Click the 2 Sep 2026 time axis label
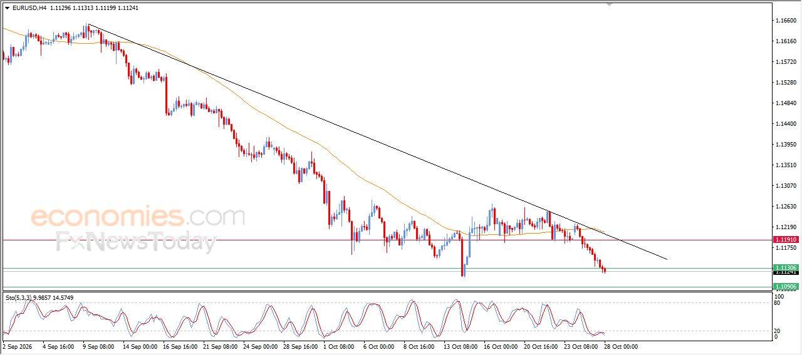802x355 pixels. pyautogui.click(x=19, y=346)
